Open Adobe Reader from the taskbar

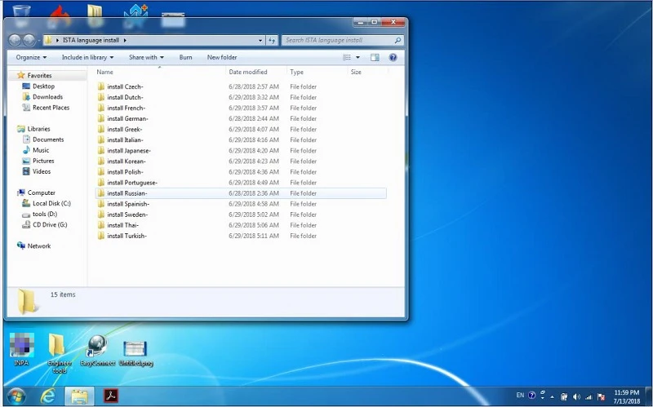point(110,396)
